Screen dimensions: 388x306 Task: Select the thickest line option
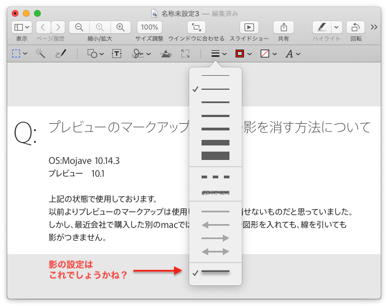click(215, 156)
